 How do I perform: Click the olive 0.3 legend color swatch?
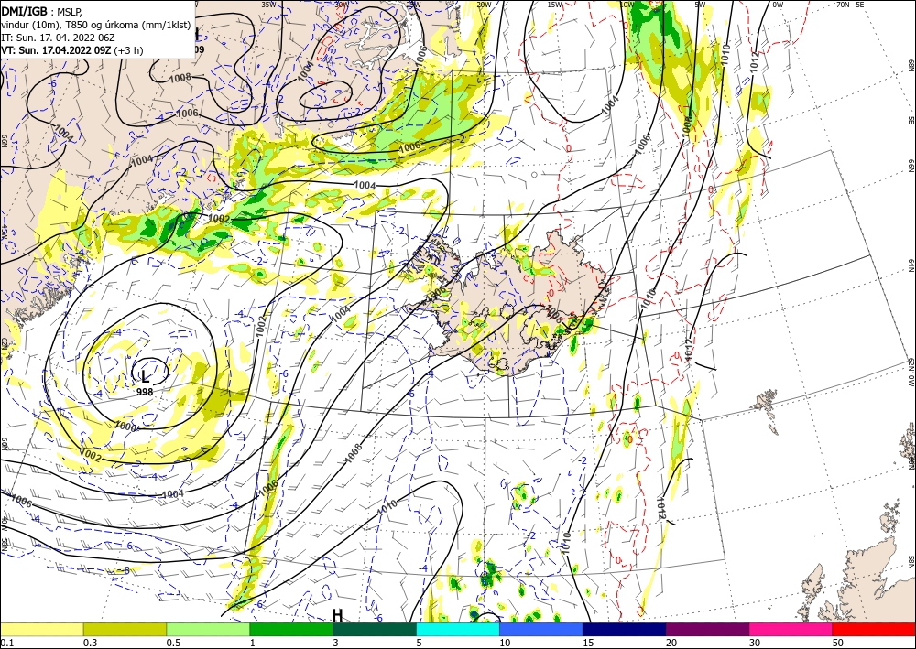click(x=125, y=629)
